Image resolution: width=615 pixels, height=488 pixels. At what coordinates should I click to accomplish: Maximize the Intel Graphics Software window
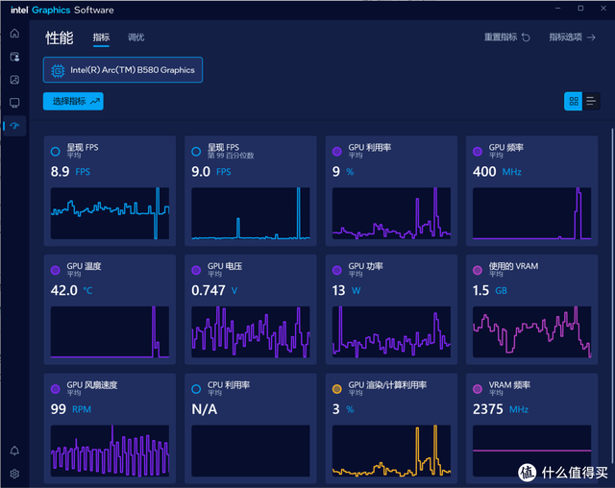(x=580, y=9)
